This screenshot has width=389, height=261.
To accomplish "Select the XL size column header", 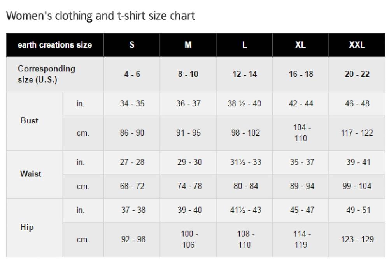I will click(300, 45).
